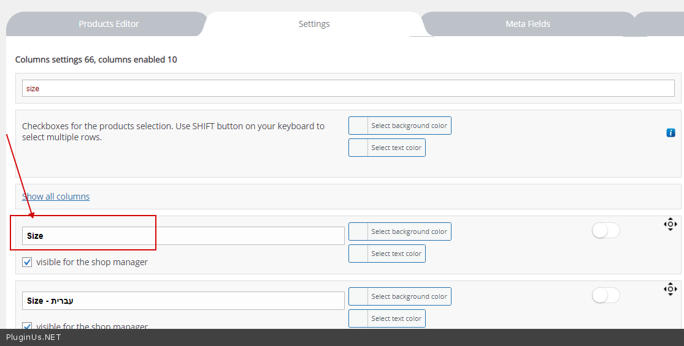Screen dimensions: 684x346
Task: Select the Settings tab
Action: [x=314, y=24]
